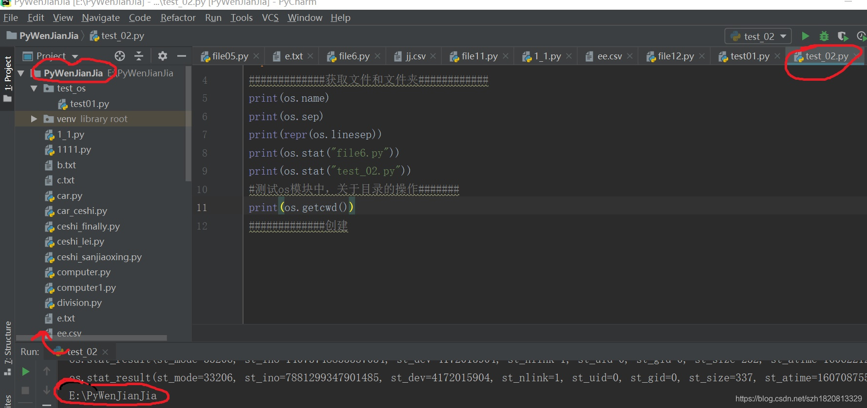Open the Tools menu
This screenshot has height=408, width=867.
click(x=242, y=18)
